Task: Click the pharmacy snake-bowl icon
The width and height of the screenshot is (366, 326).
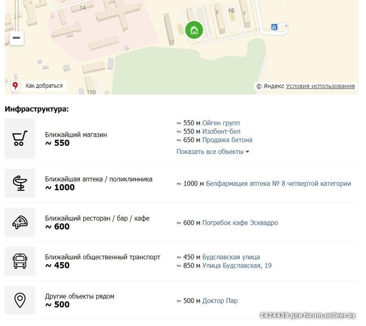Action: tap(20, 183)
